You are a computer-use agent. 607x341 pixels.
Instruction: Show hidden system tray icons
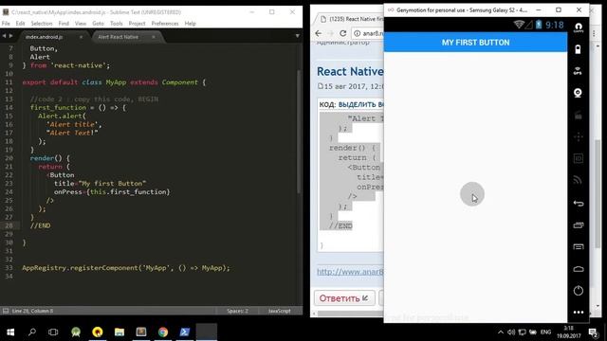501,332
